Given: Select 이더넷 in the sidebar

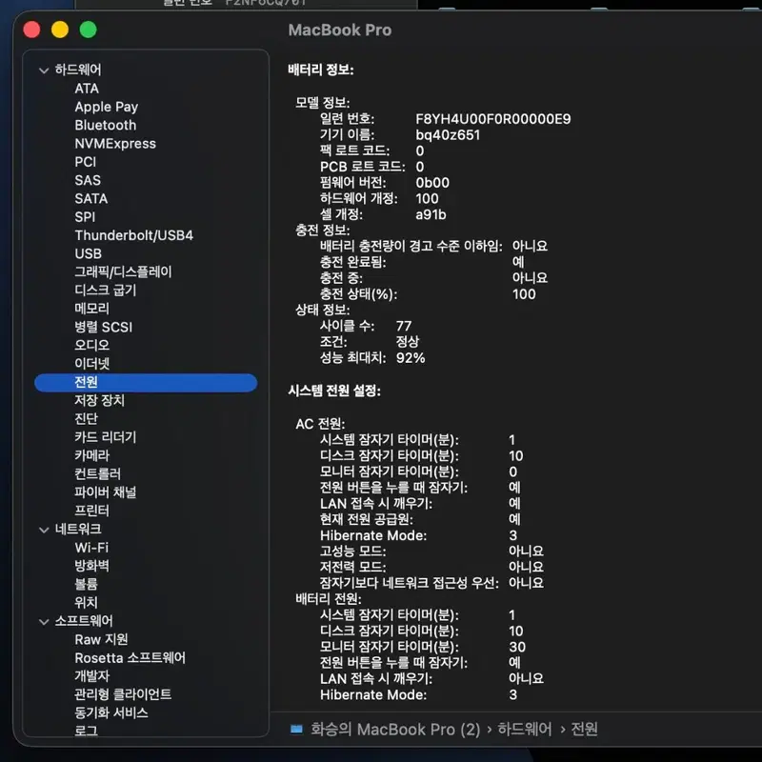Looking at the screenshot, I should (x=91, y=364).
